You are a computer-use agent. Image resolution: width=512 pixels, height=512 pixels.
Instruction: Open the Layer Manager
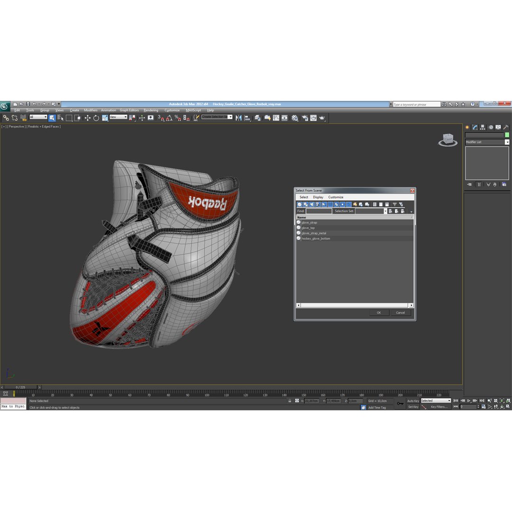click(x=257, y=118)
